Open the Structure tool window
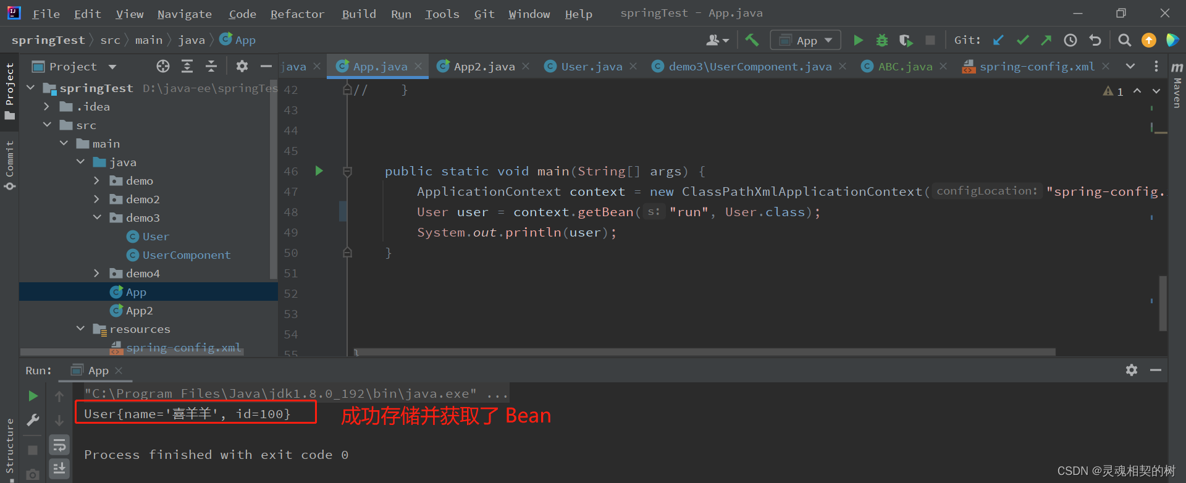The height and width of the screenshot is (483, 1186). [9, 447]
